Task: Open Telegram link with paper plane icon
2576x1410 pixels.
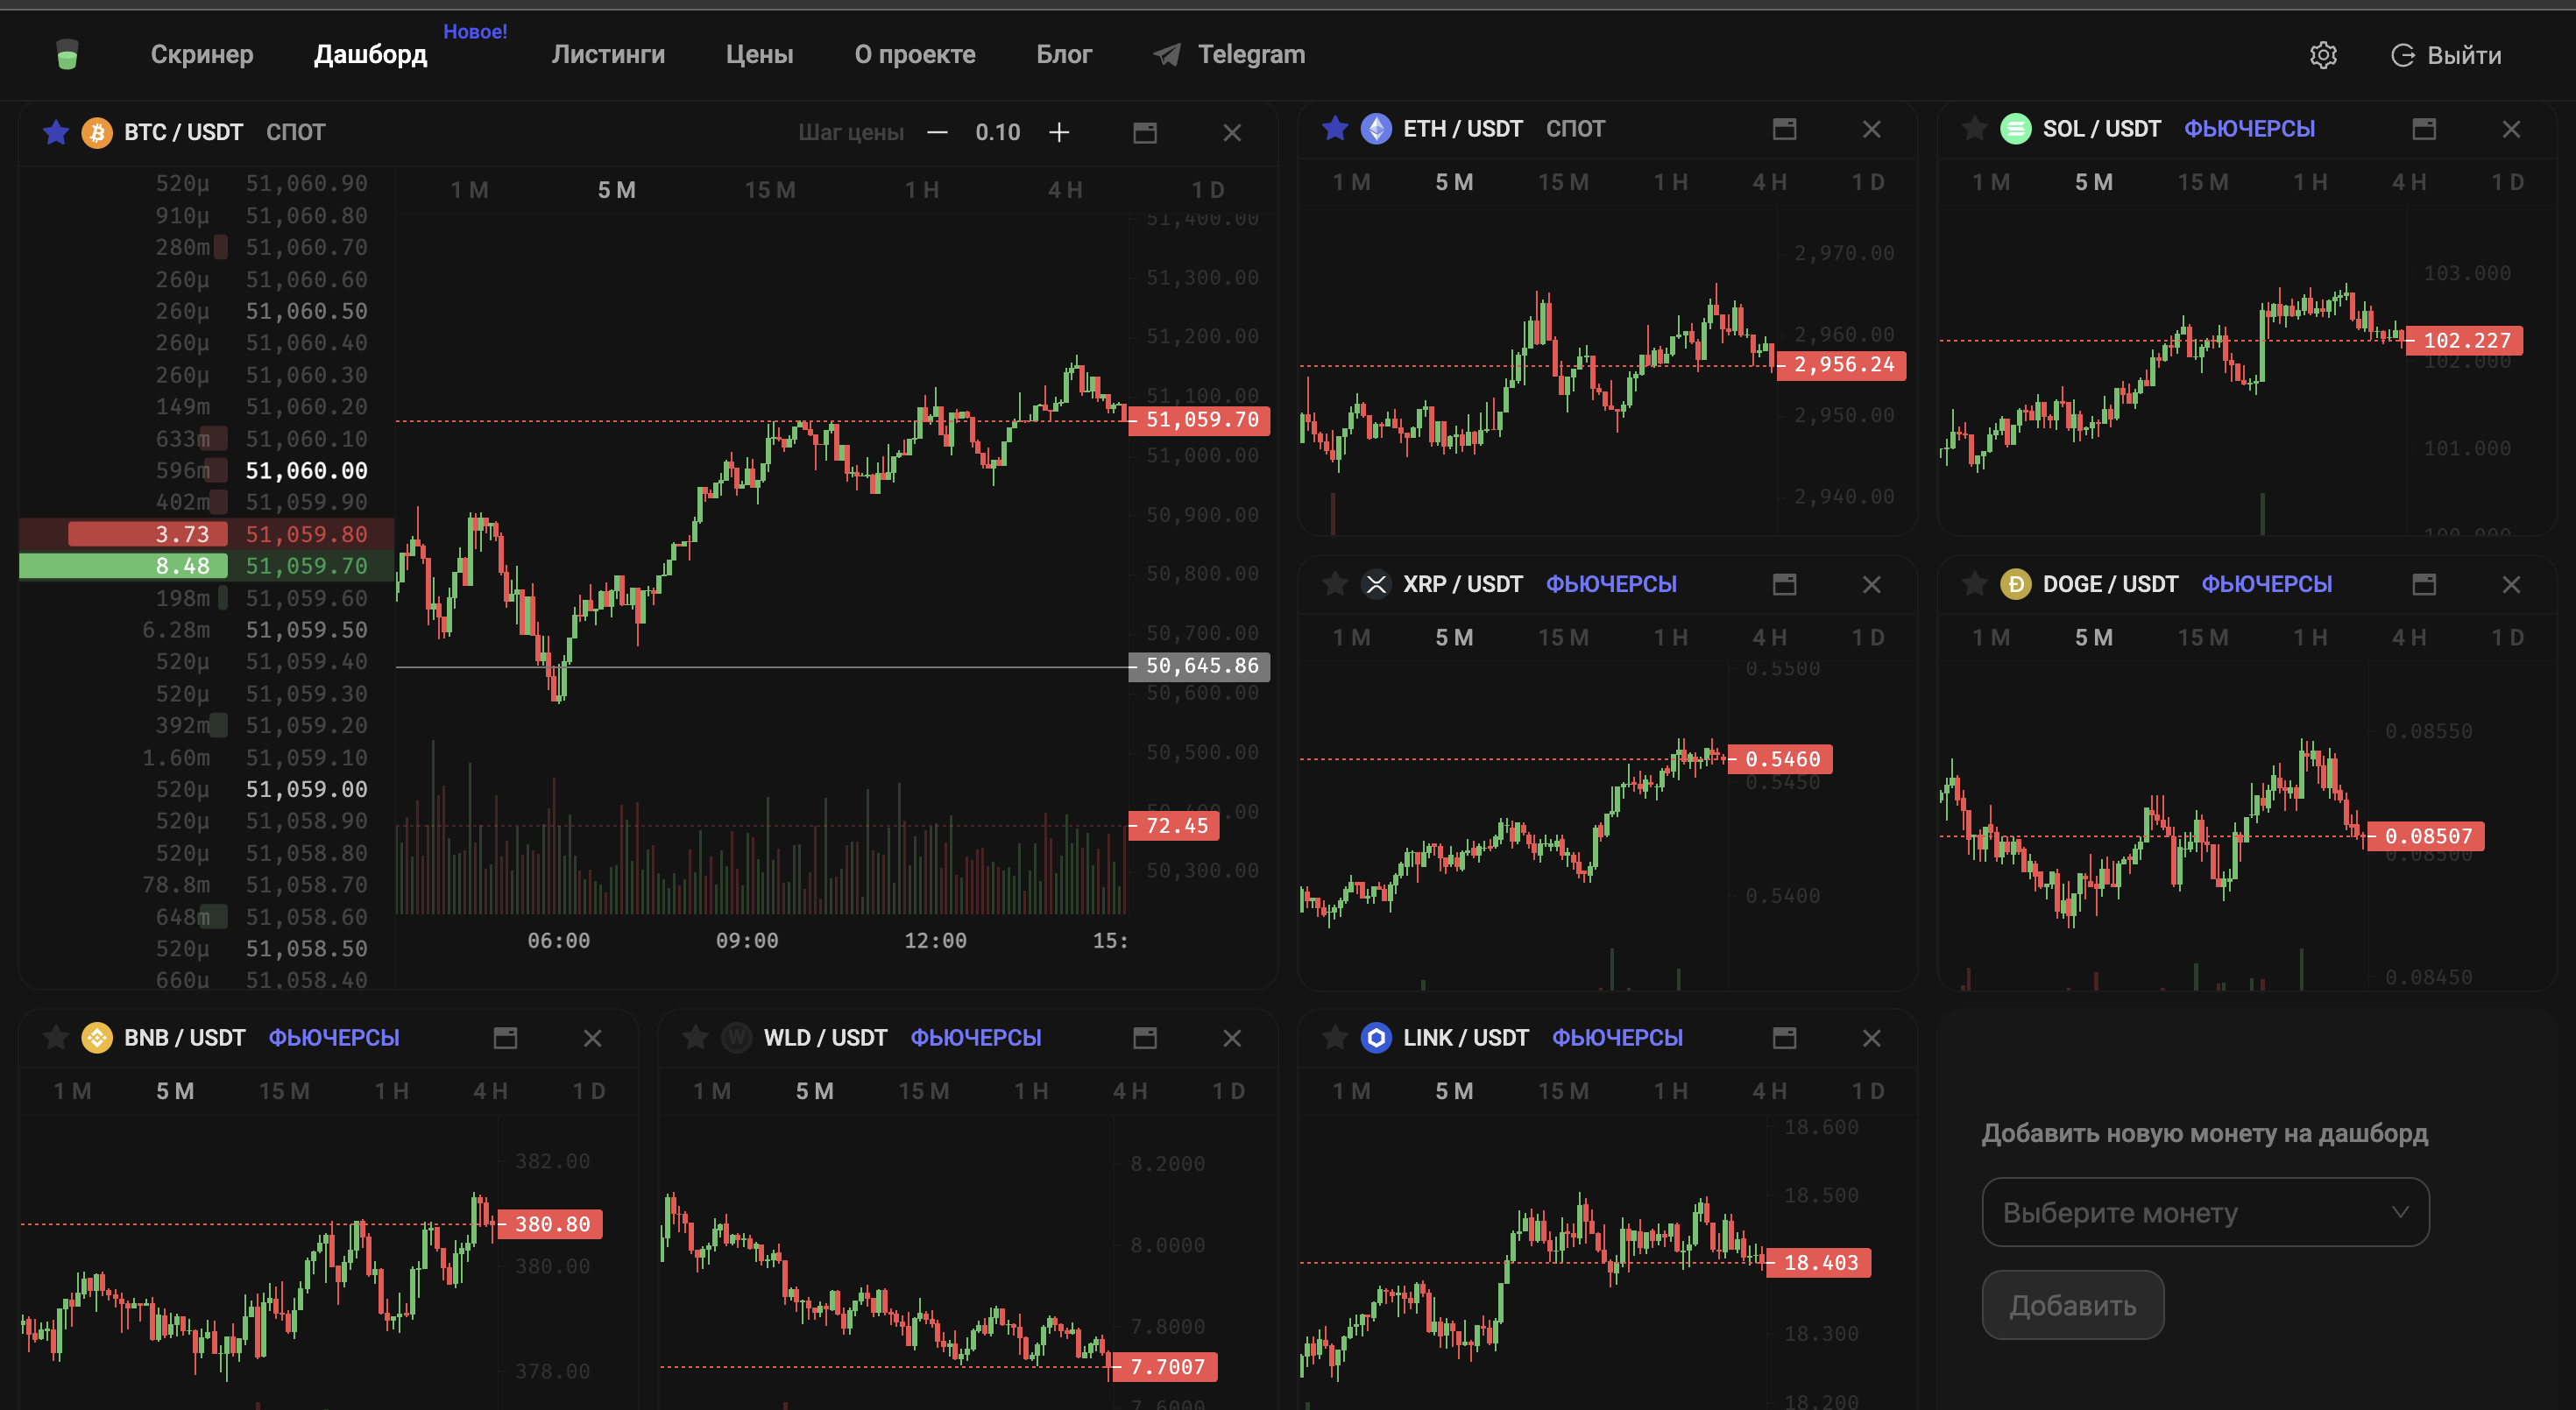Action: (x=1229, y=54)
